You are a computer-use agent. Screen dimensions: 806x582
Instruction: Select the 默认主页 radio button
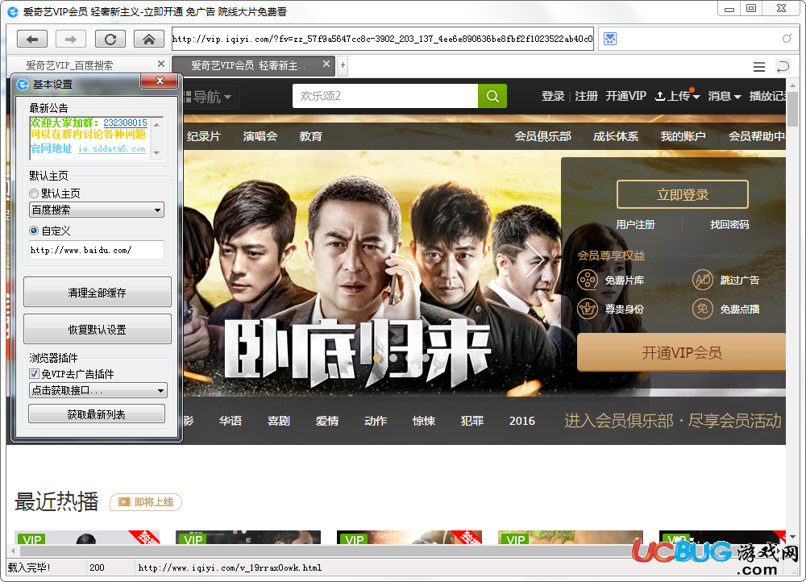coord(34,193)
